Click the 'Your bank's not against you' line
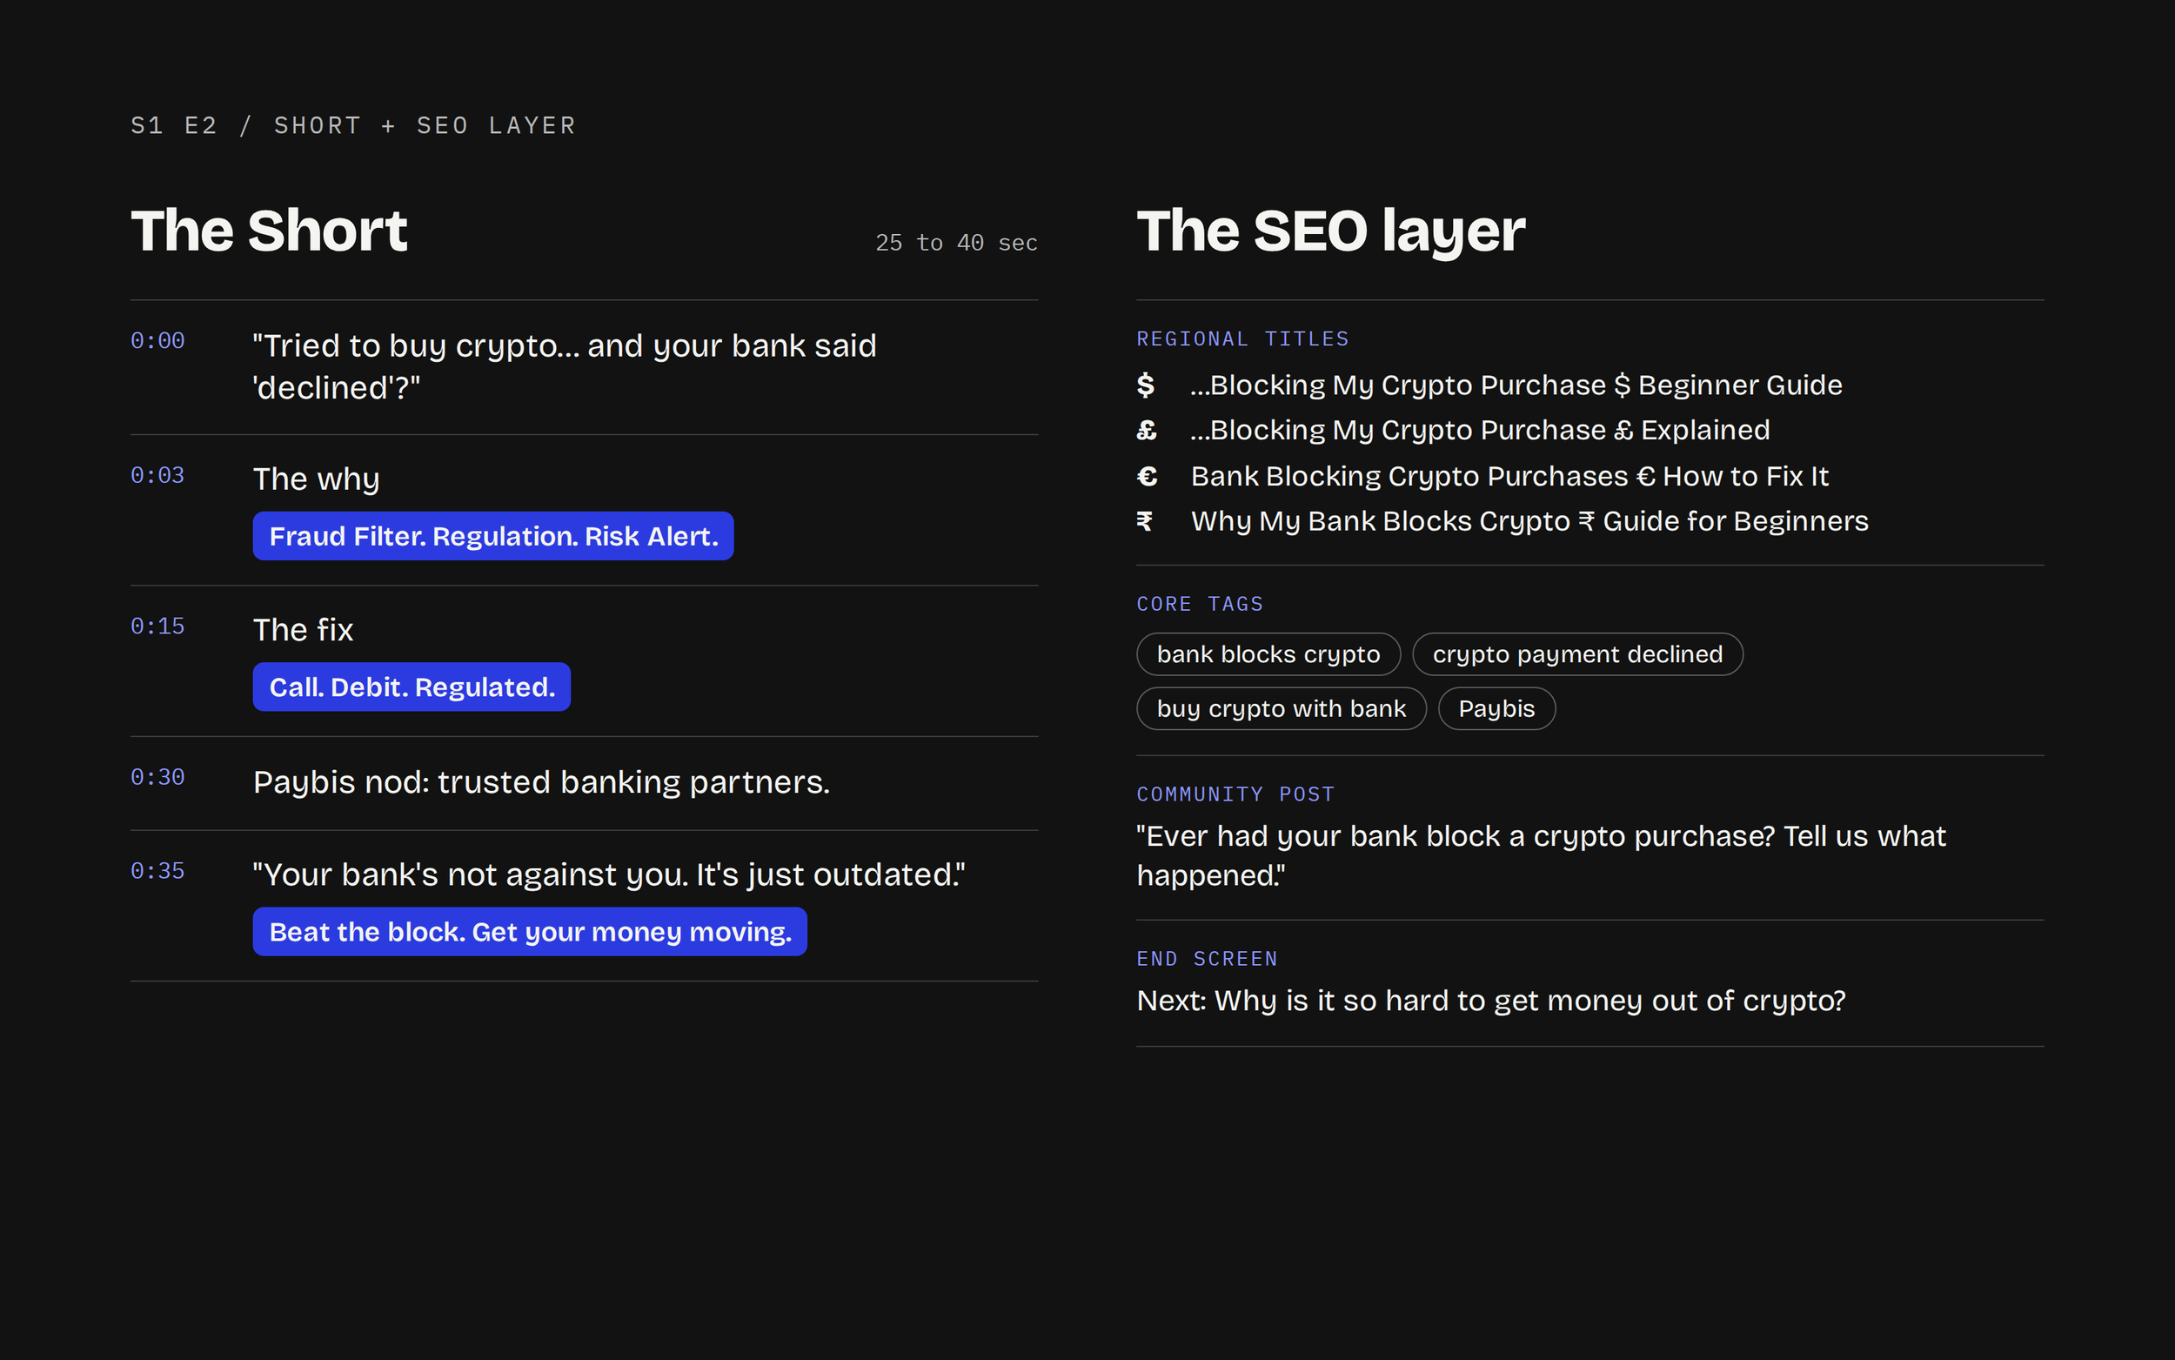The image size is (2175, 1360). (x=609, y=875)
